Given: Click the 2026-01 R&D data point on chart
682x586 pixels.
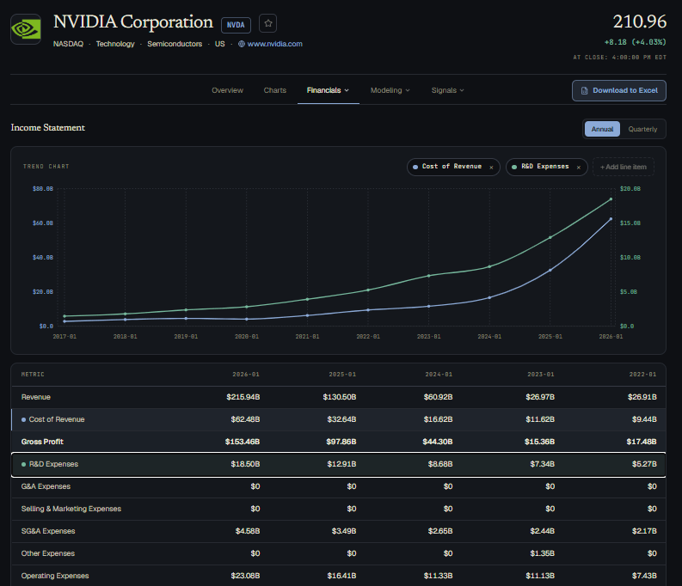Looking at the screenshot, I should coord(611,199).
